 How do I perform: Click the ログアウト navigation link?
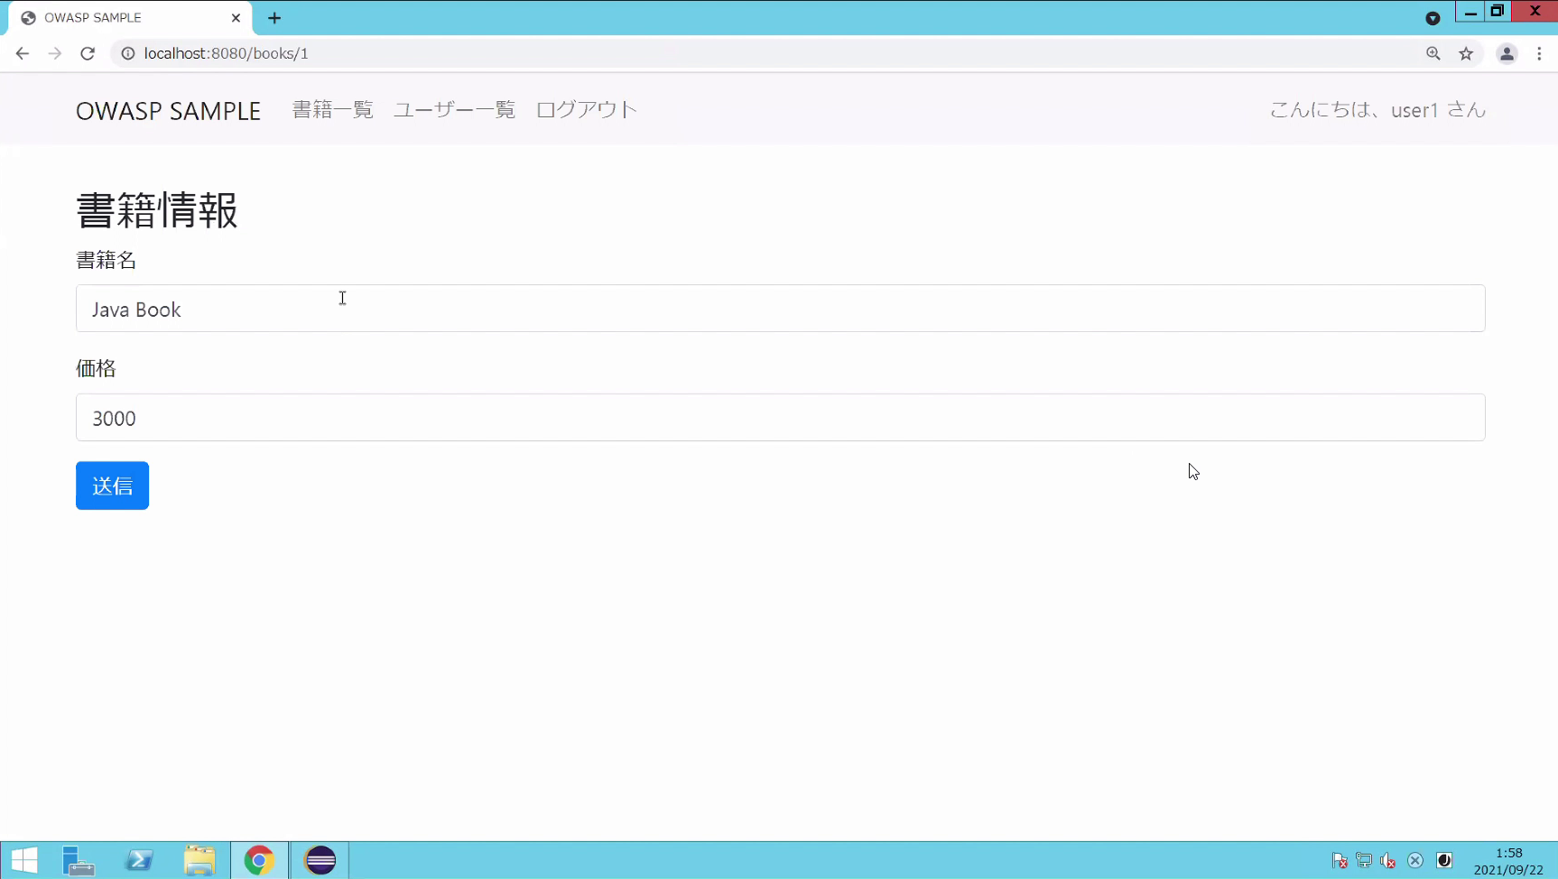(x=587, y=109)
